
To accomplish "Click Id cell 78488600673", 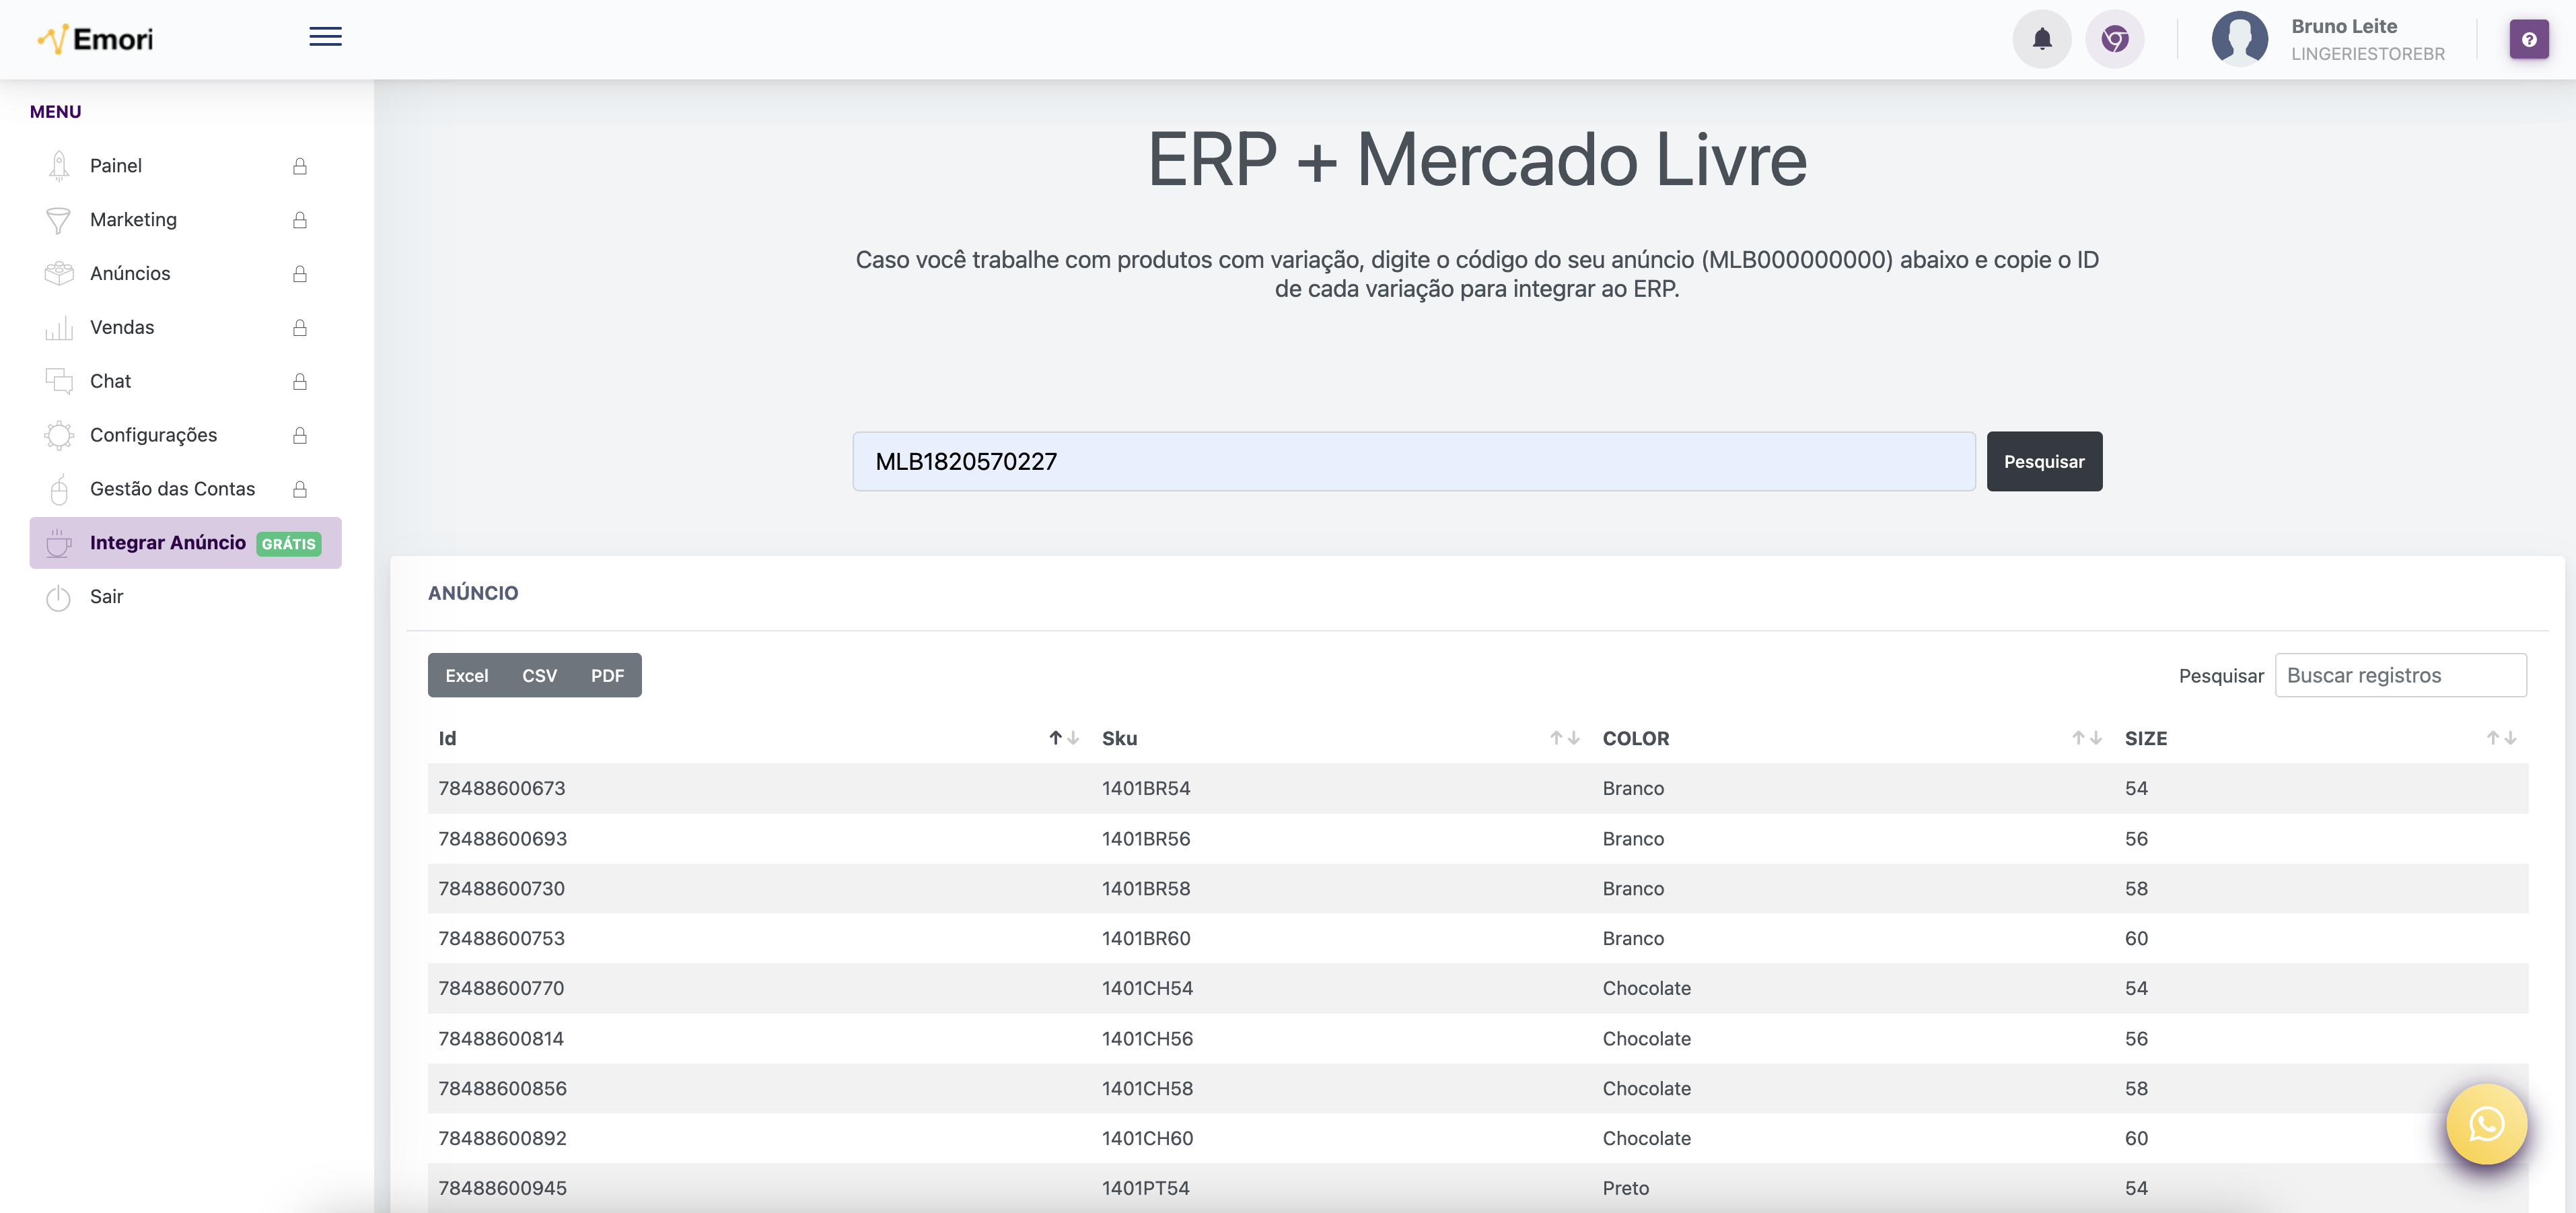I will tap(501, 788).
